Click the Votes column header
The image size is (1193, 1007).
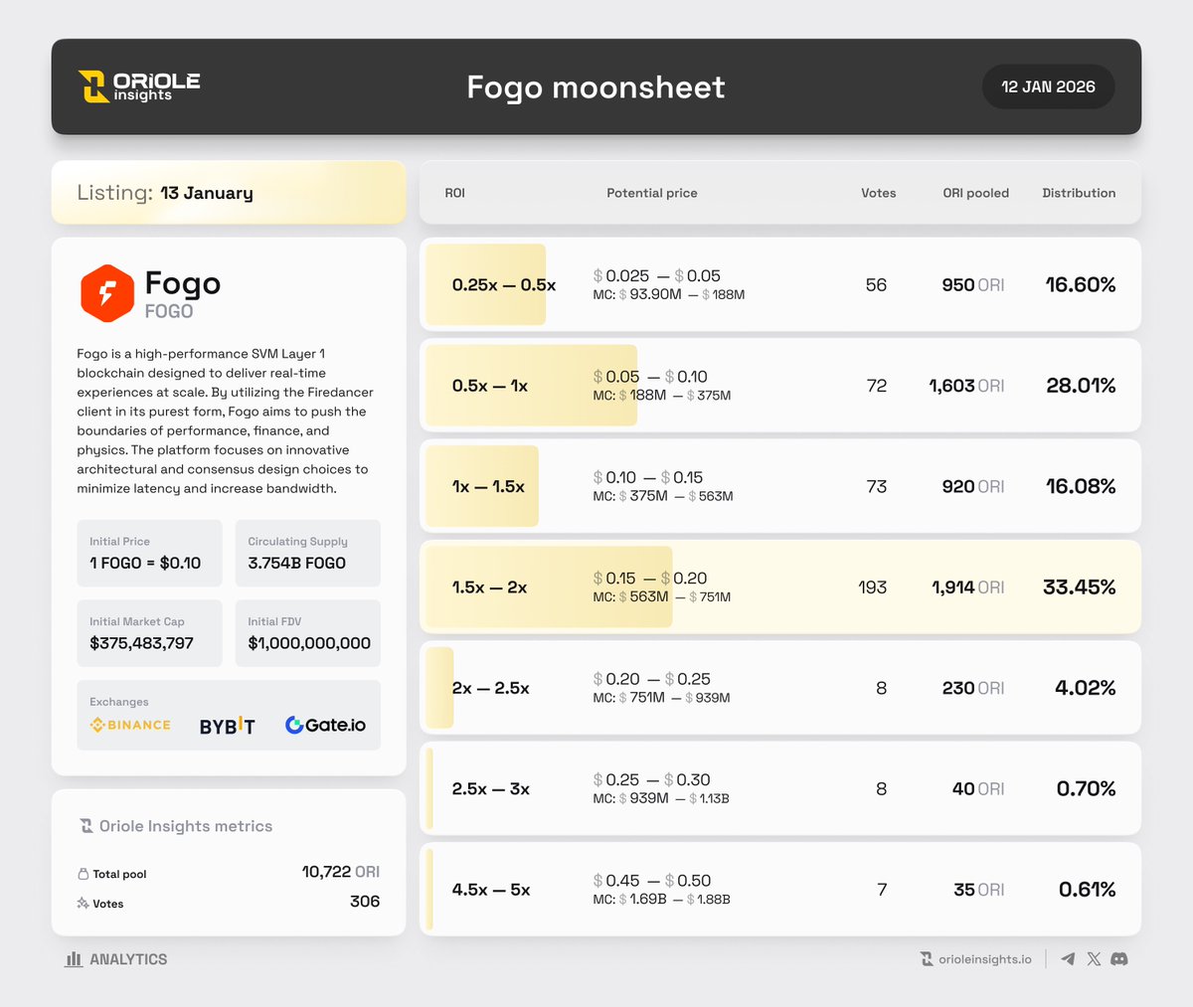coord(878,193)
